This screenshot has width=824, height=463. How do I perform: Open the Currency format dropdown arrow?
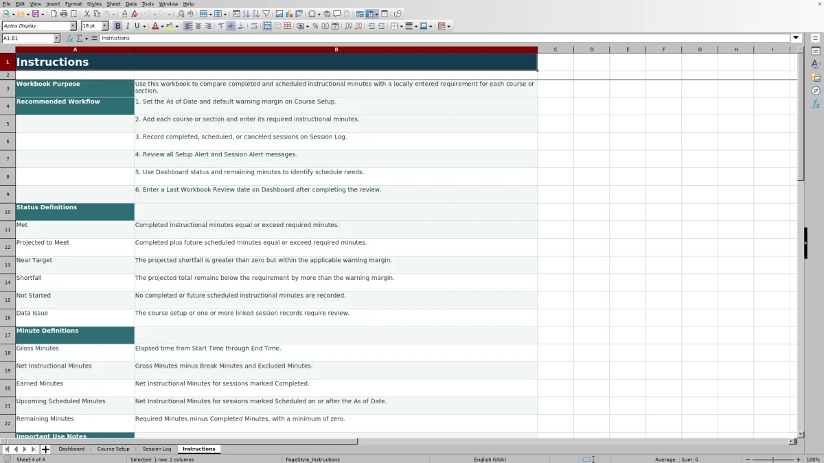pos(308,26)
